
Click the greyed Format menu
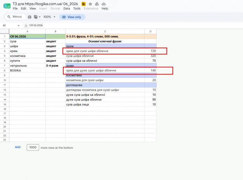(x=55, y=8)
